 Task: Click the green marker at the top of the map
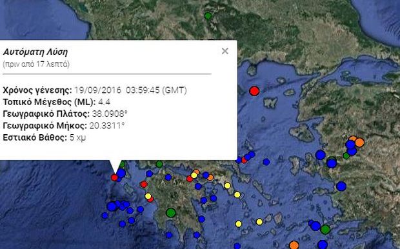[208, 16]
